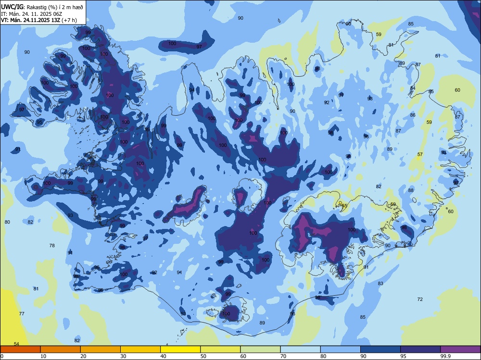481x360 pixels.
Task: Click the title text 'UWC/IG: Rakastig (%) í 2 m hæð'
Action: tap(42, 7)
